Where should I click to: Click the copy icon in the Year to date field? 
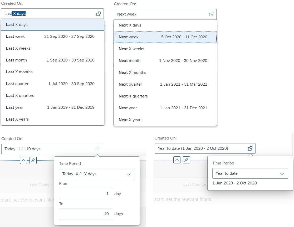(x=250, y=148)
